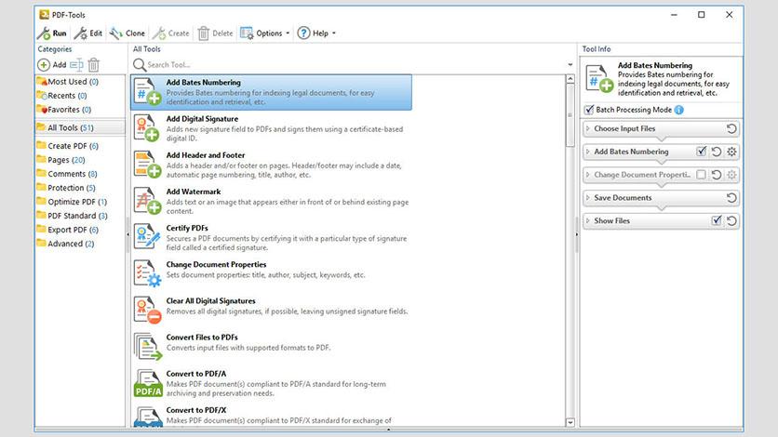The height and width of the screenshot is (437, 778).
Task: Select the All Tools category
Action: click(80, 127)
